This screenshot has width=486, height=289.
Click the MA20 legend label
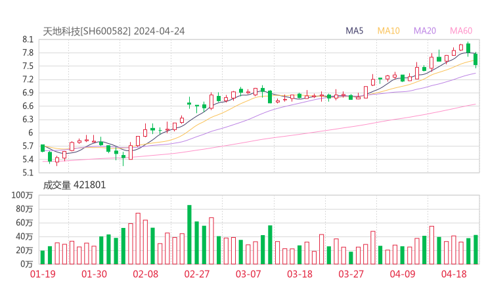tap(425, 31)
